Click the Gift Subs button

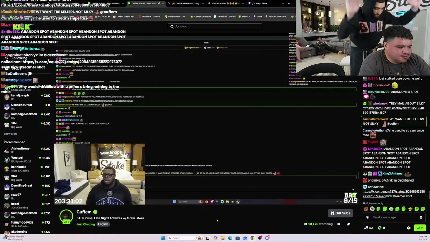[x=341, y=213]
